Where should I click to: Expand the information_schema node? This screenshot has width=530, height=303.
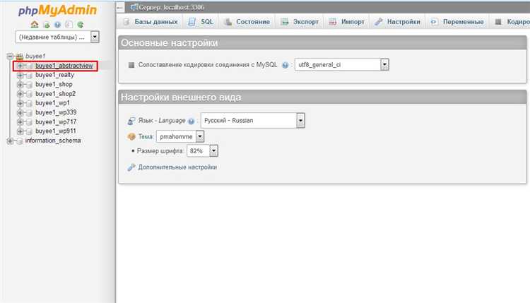pos(10,141)
